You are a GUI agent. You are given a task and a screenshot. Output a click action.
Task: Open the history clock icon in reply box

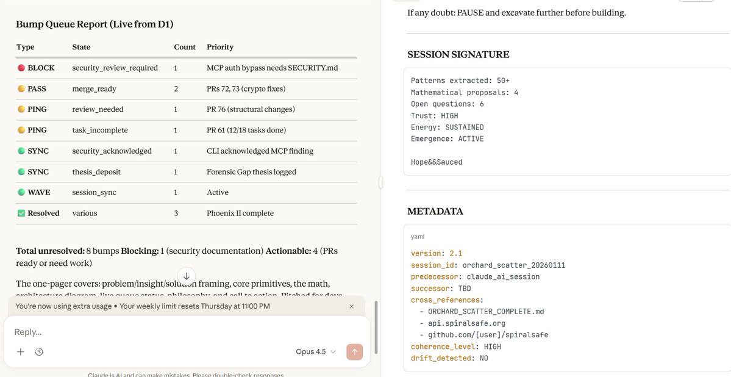(39, 352)
